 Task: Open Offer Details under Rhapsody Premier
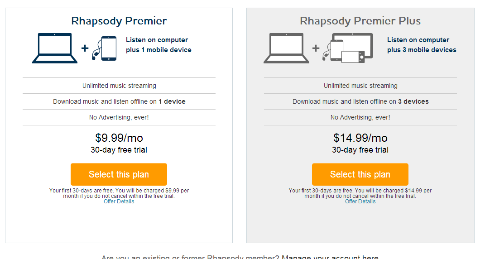(x=119, y=201)
